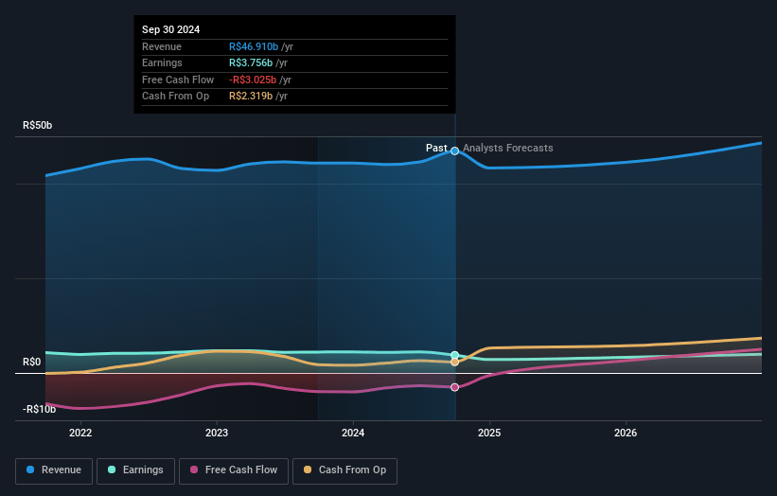Click the Earnings row label in tooltip
777x496 pixels.
pos(162,62)
